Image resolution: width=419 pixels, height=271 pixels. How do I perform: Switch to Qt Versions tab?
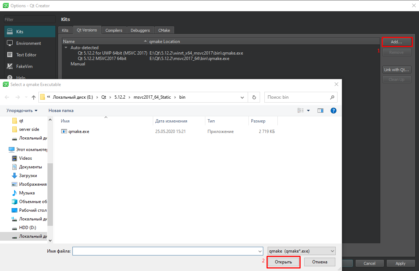87,30
